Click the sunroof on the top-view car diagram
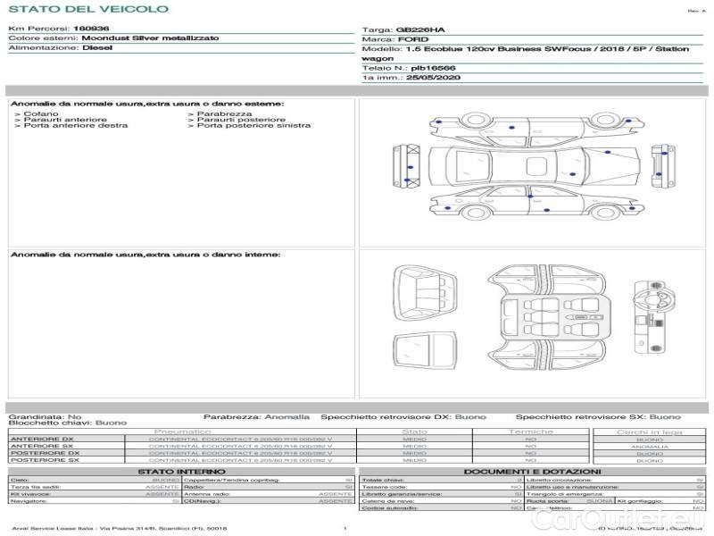Viewport: 714px width, 536px height. pos(536,164)
